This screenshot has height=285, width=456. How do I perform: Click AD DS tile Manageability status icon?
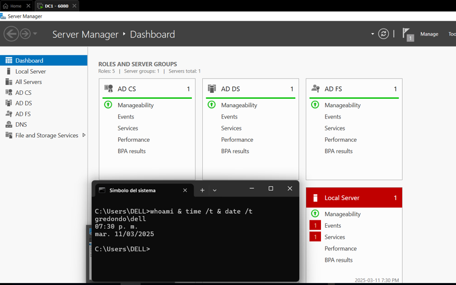pyautogui.click(x=211, y=105)
